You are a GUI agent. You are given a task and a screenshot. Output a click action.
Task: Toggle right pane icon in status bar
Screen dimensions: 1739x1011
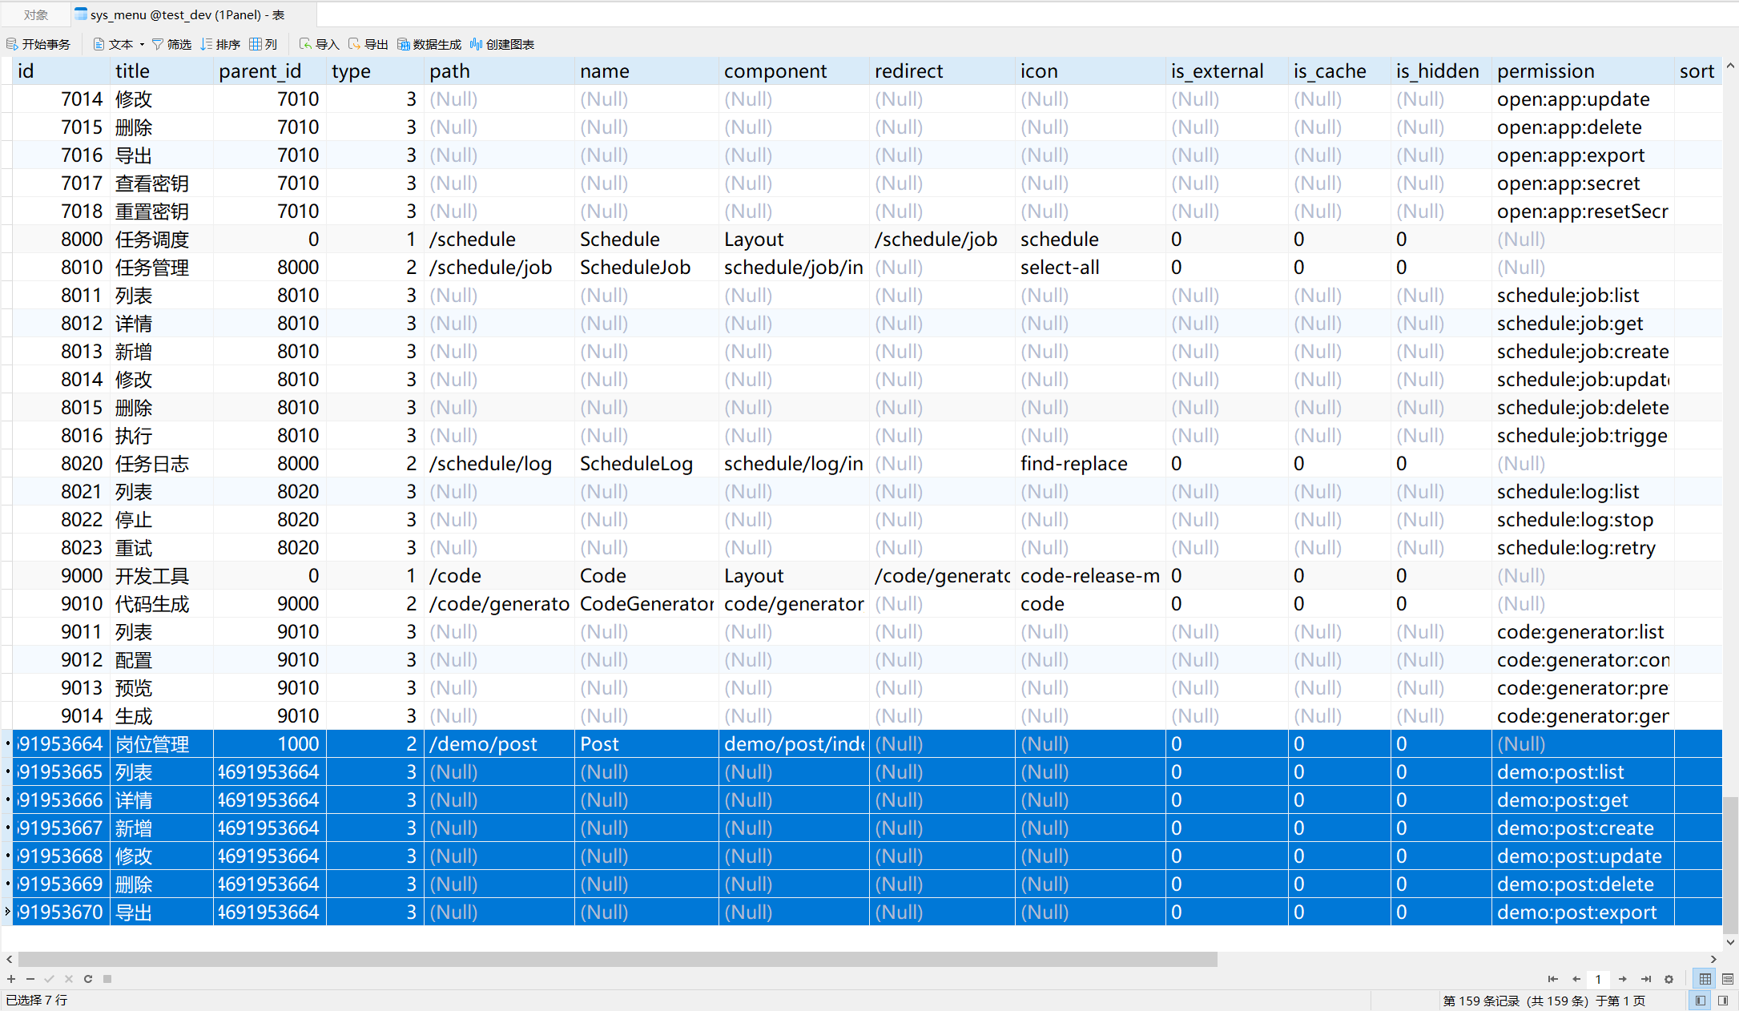pyautogui.click(x=1723, y=1001)
